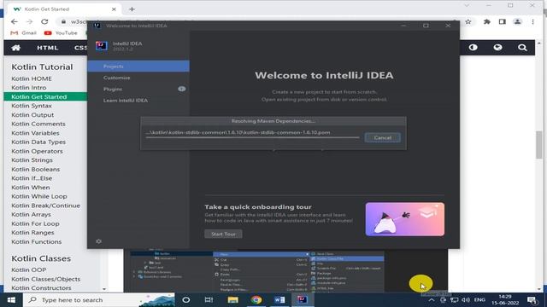This screenshot has width=547, height=307.
Task: Open the Kotlin Functions lesson
Action: pos(36,241)
